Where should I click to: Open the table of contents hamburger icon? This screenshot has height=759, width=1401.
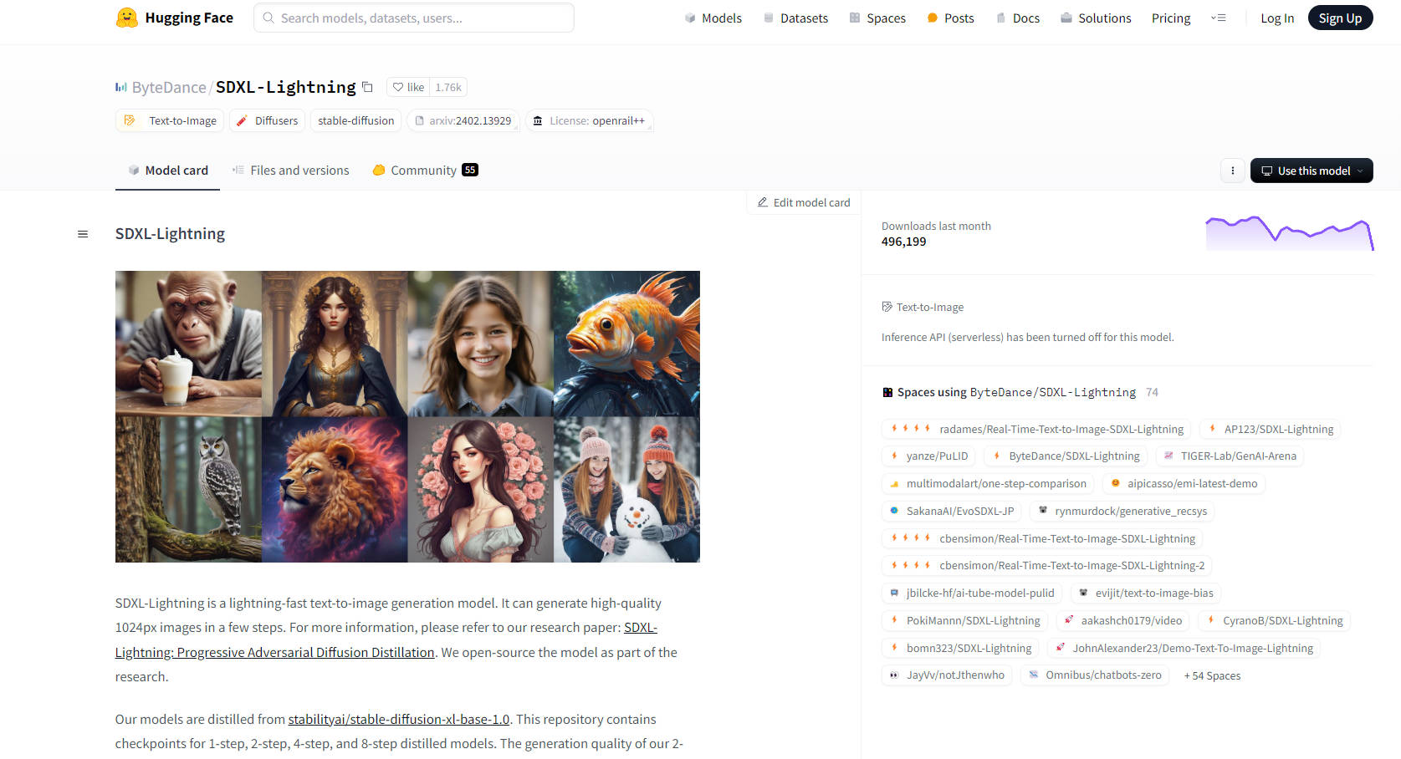click(83, 234)
